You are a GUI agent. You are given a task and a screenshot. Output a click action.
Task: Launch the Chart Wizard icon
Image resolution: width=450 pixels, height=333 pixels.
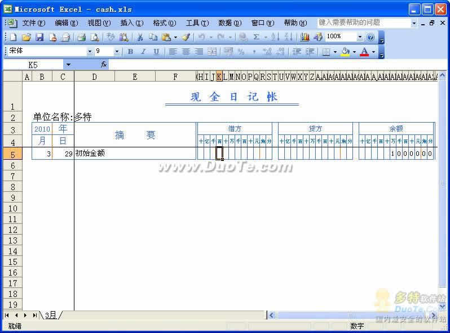coord(305,37)
